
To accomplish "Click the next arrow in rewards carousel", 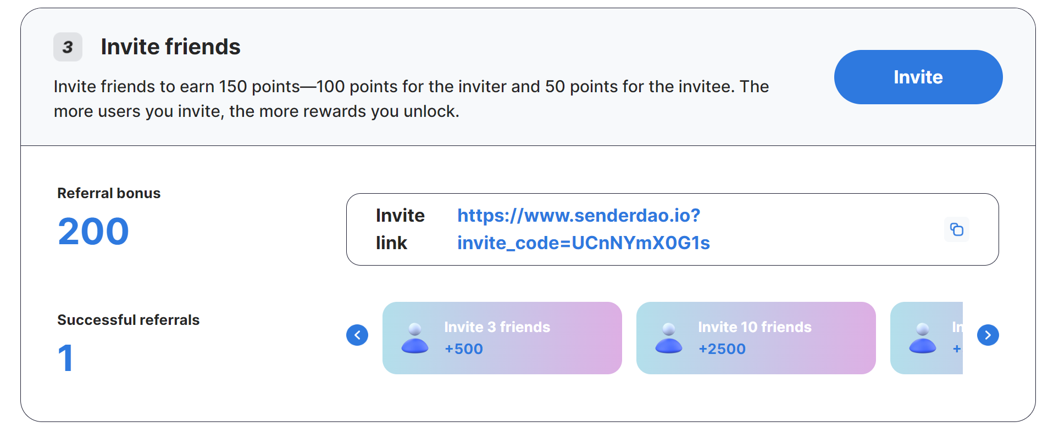I will tap(988, 335).
